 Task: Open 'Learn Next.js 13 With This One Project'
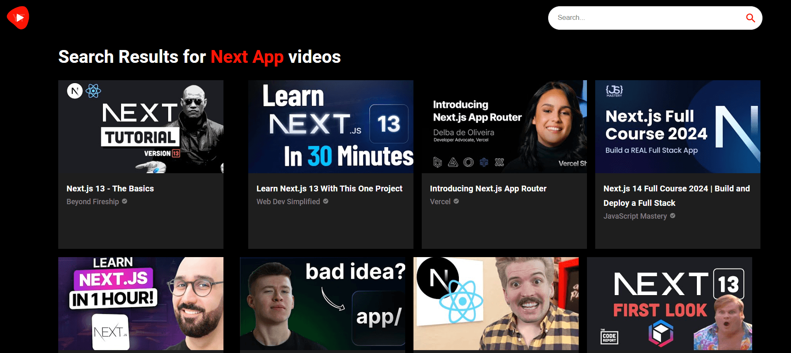[x=329, y=188]
